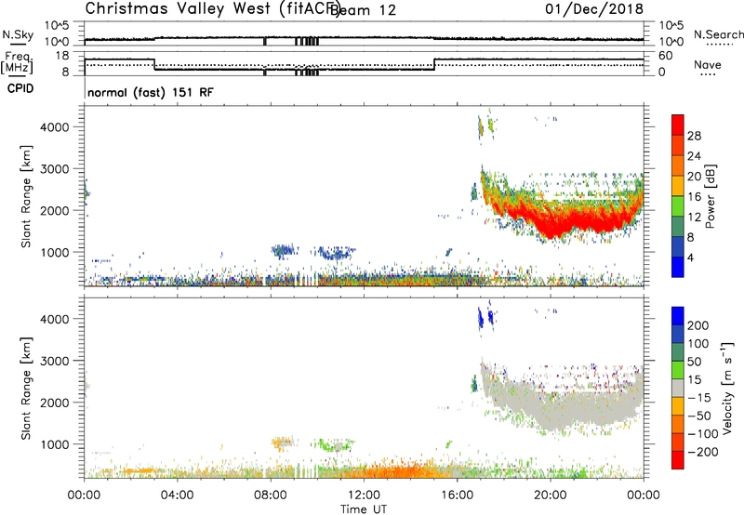This screenshot has width=744, height=515.
Task: Click the green patch near 1000 km in velocity panel
Action: pyautogui.click(x=334, y=445)
